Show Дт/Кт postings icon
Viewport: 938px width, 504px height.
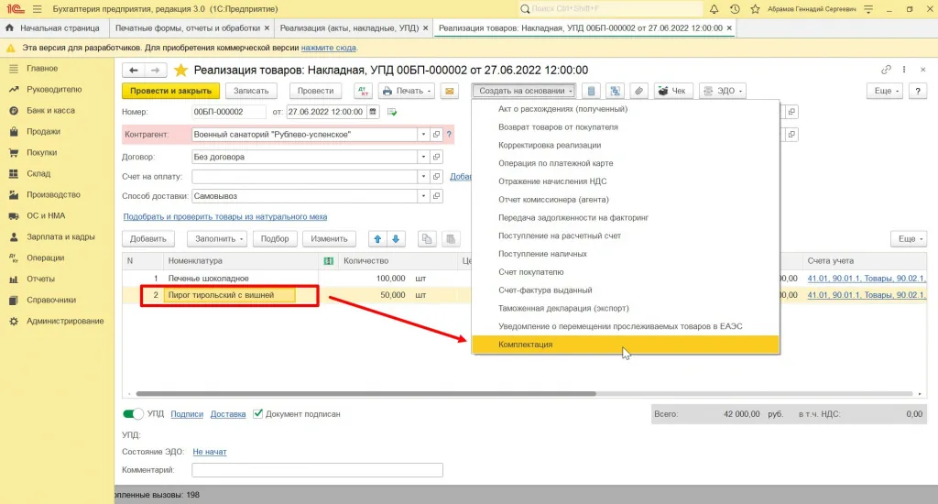[363, 91]
